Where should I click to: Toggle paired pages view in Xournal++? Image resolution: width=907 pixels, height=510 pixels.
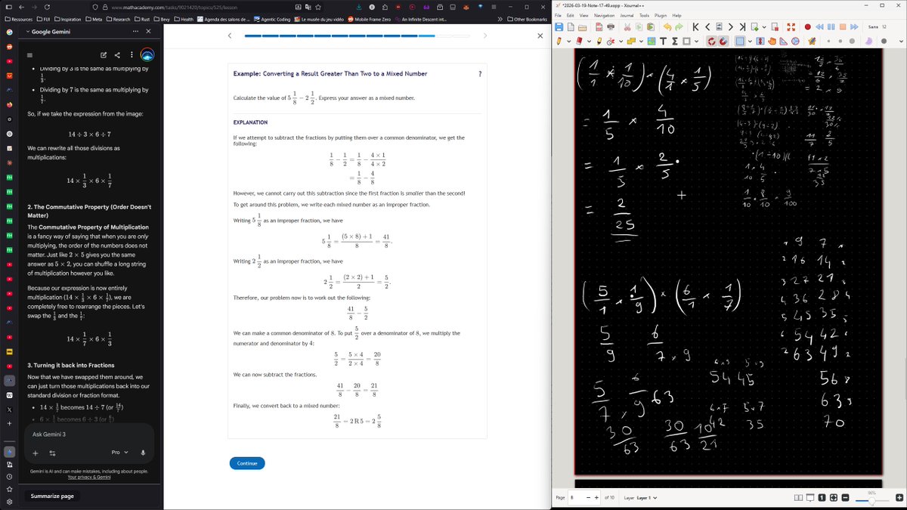click(x=798, y=498)
